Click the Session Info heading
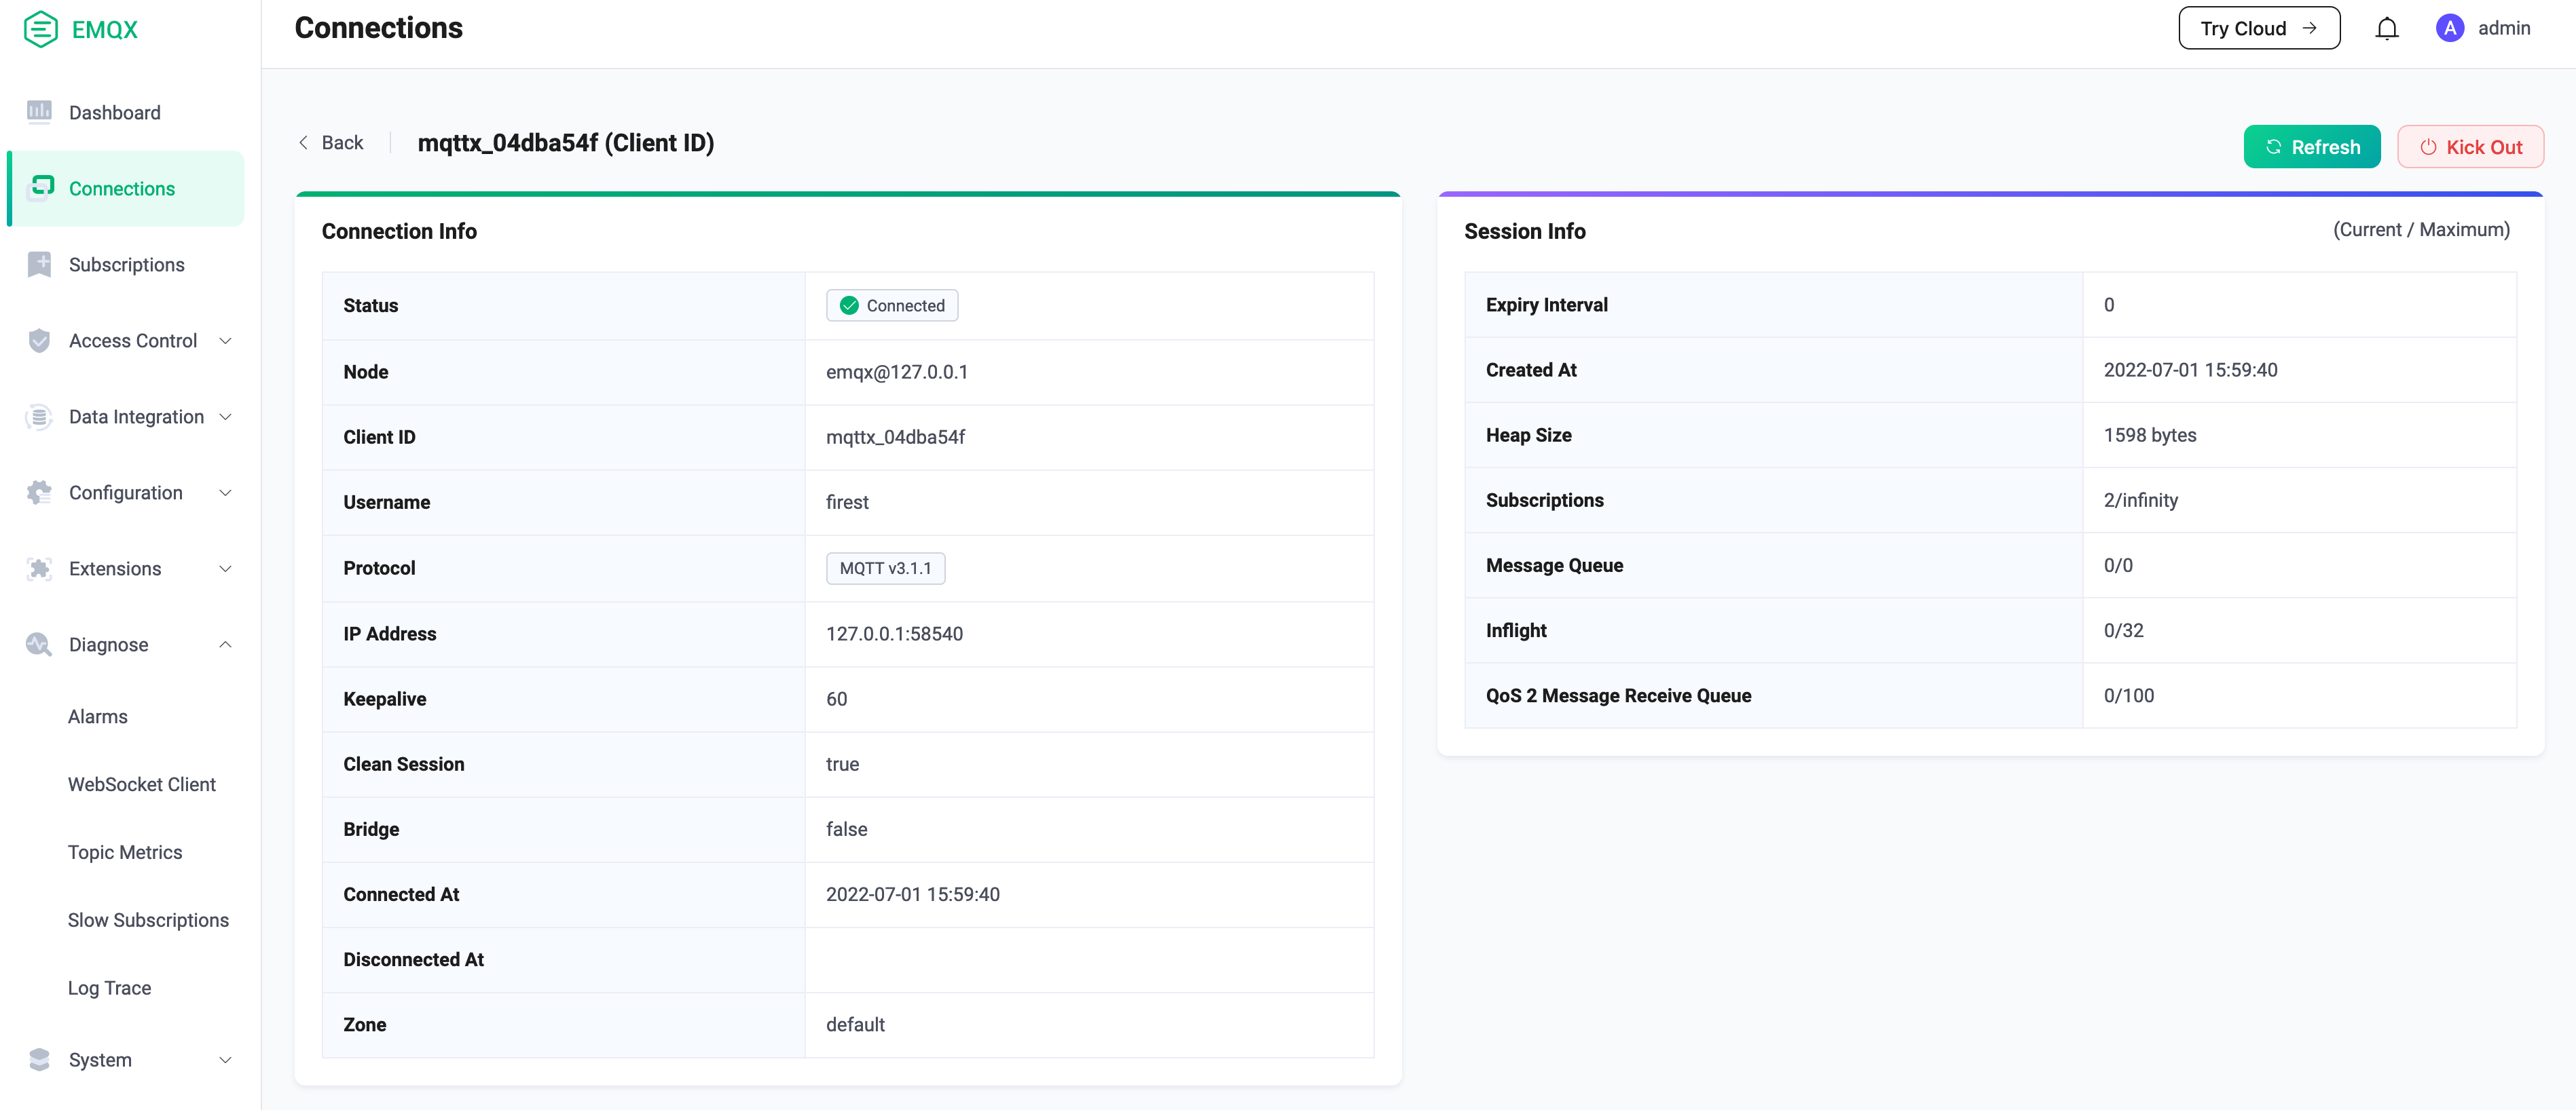Screen dimensions: 2576x1110 pos(1524,231)
